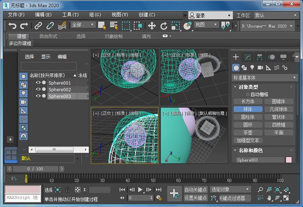303x207 pixels.
Task: Click the 自动关键点 auto key button
Action: coord(195,189)
